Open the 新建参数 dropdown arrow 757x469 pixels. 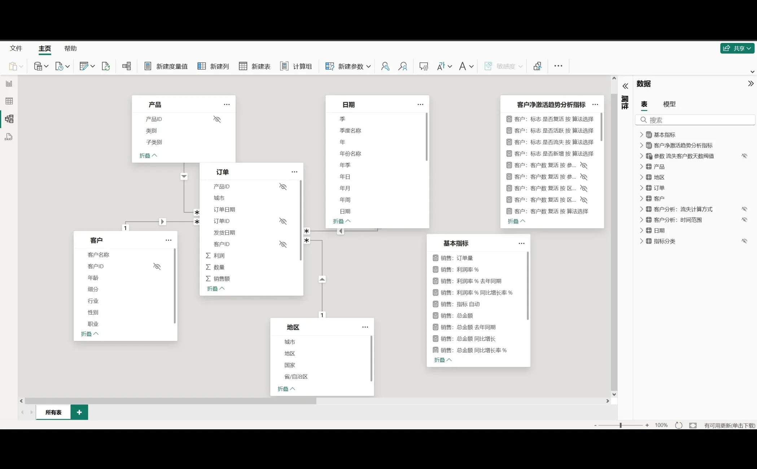point(368,66)
